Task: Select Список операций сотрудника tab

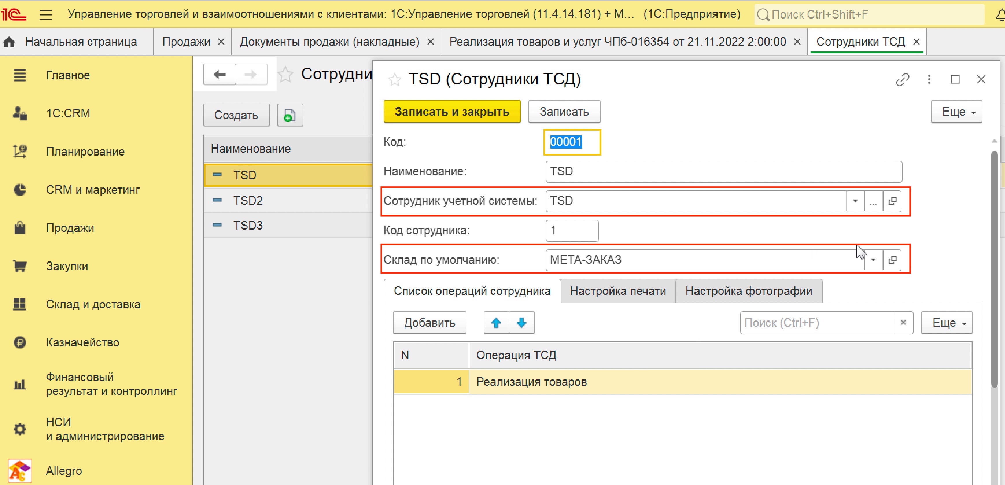Action: click(472, 291)
